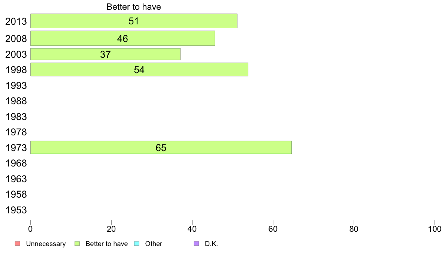Click the 1968 year axis label
This screenshot has width=445, height=276.
16,163
